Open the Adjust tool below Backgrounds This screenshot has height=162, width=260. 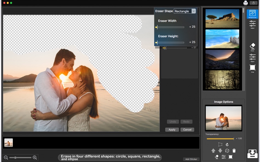click(252, 25)
